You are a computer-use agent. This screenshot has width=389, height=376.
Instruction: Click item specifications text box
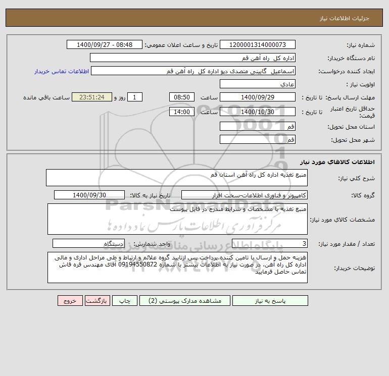177,219
